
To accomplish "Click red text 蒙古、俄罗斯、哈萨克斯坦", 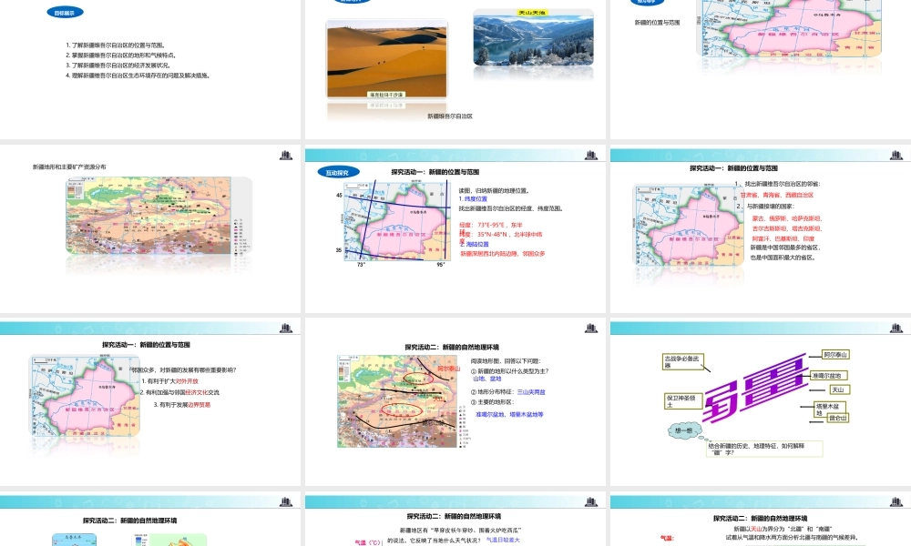I will (x=787, y=218).
